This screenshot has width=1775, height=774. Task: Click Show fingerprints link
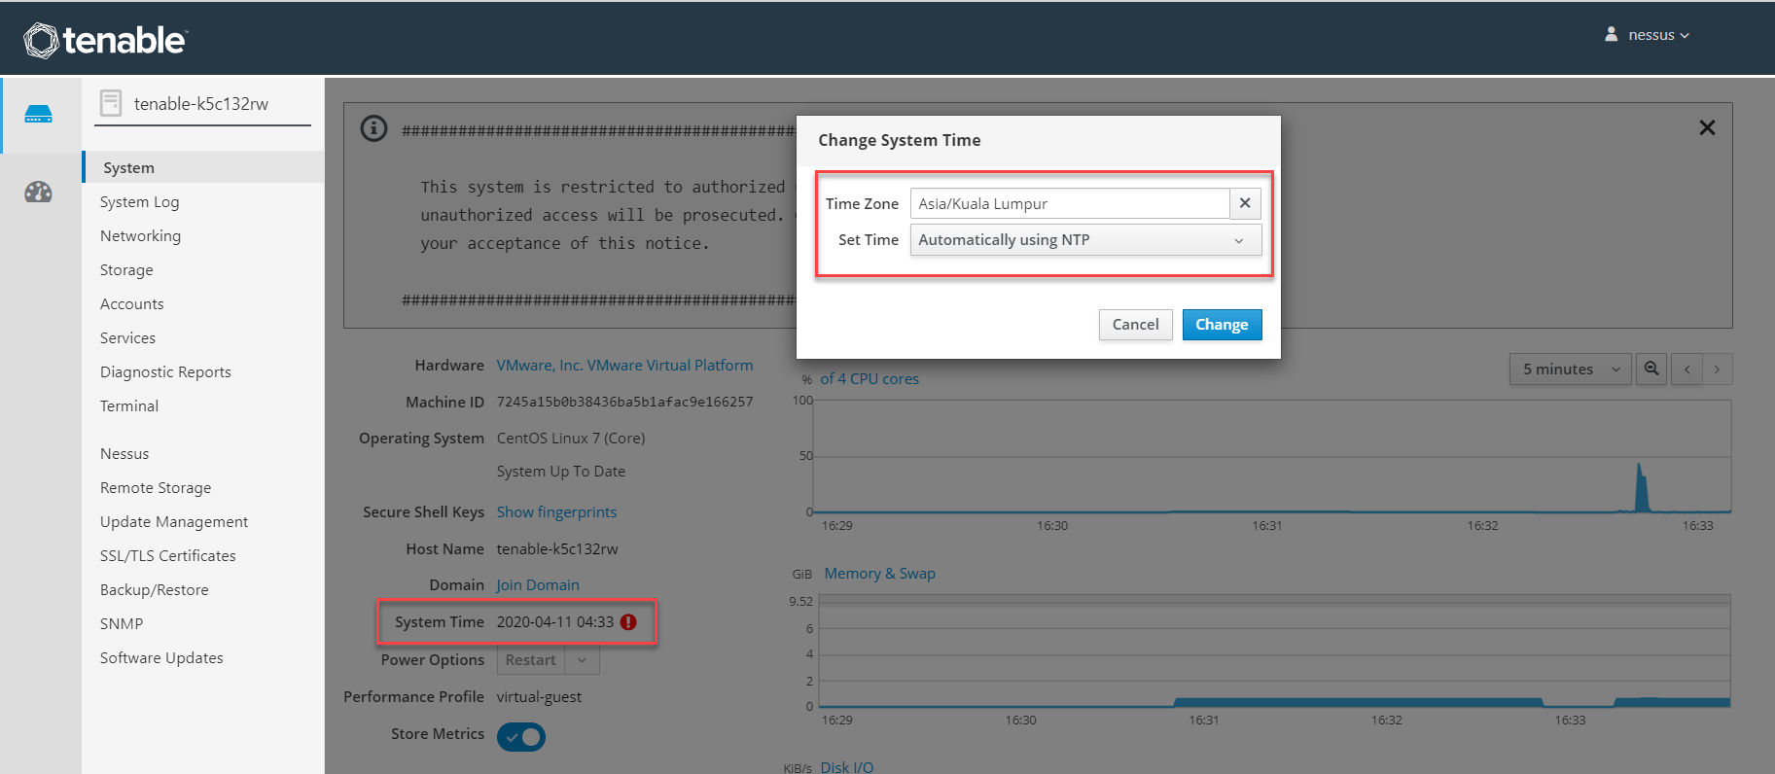click(556, 511)
